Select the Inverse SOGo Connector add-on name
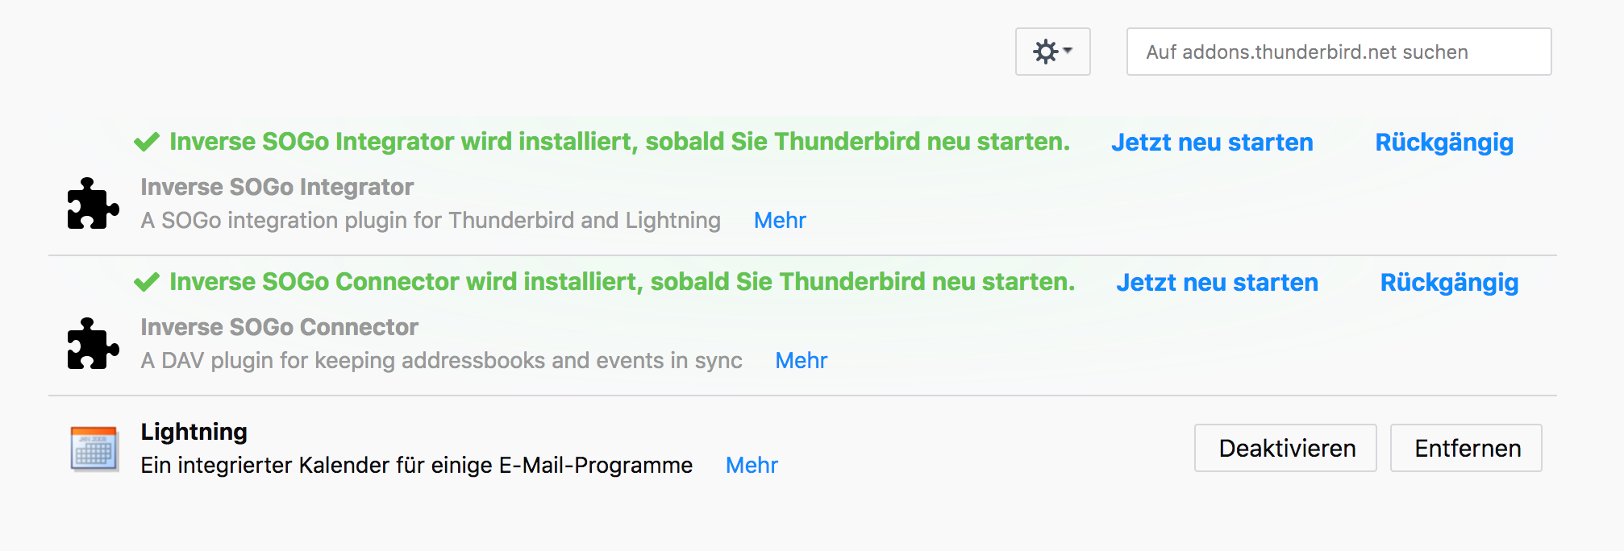The width and height of the screenshot is (1624, 551). tap(279, 327)
